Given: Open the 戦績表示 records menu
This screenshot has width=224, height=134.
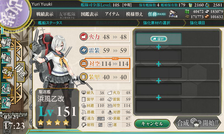Looking at the screenshot, I should tap(45, 14).
